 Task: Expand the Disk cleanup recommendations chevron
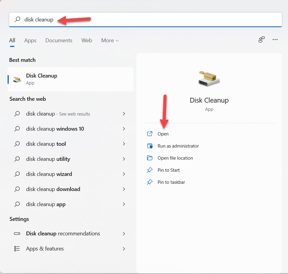[x=124, y=234]
